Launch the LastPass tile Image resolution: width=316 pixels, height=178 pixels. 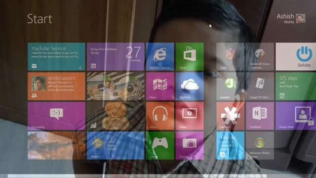[230, 116]
